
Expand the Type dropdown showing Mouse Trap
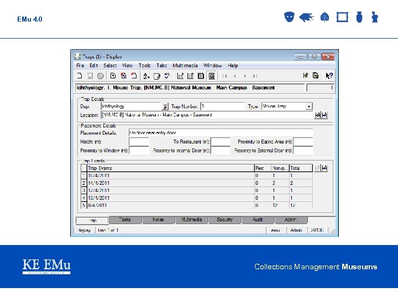pos(309,107)
